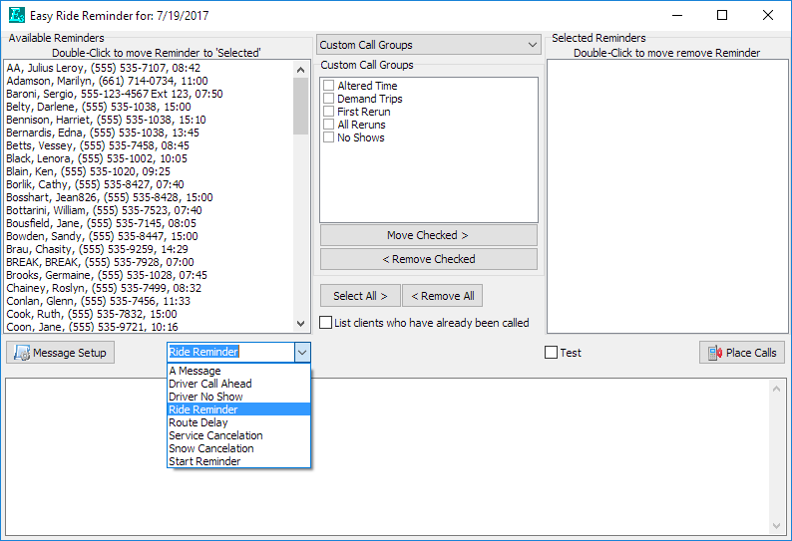
Task: Maximize the Easy Ride Reminder window
Action: tap(722, 15)
